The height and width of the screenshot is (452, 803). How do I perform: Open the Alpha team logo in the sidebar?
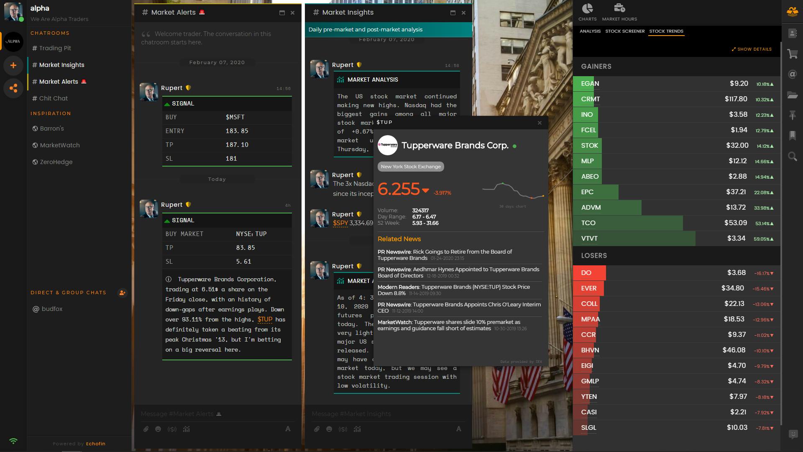[13, 41]
